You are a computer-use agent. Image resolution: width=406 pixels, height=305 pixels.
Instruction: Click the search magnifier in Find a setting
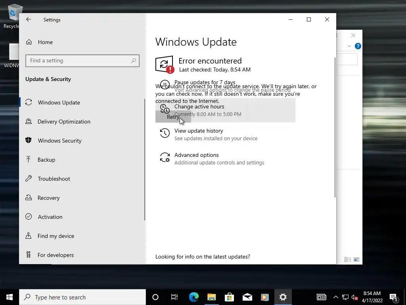(134, 61)
